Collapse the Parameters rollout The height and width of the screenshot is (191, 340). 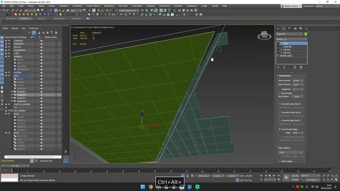(x=285, y=75)
